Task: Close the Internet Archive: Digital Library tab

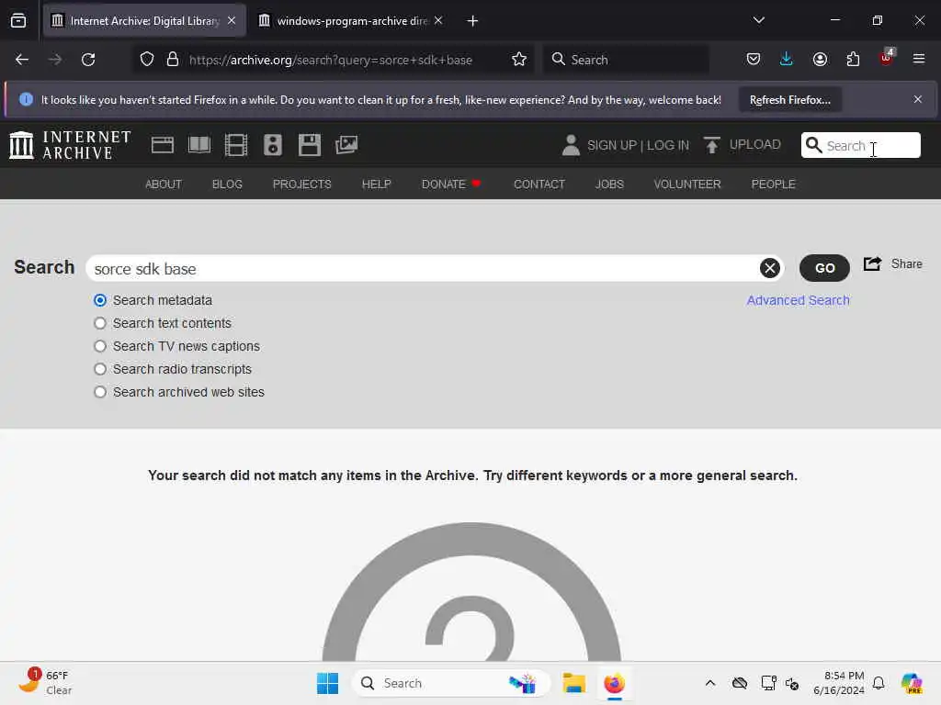Action: click(x=232, y=21)
